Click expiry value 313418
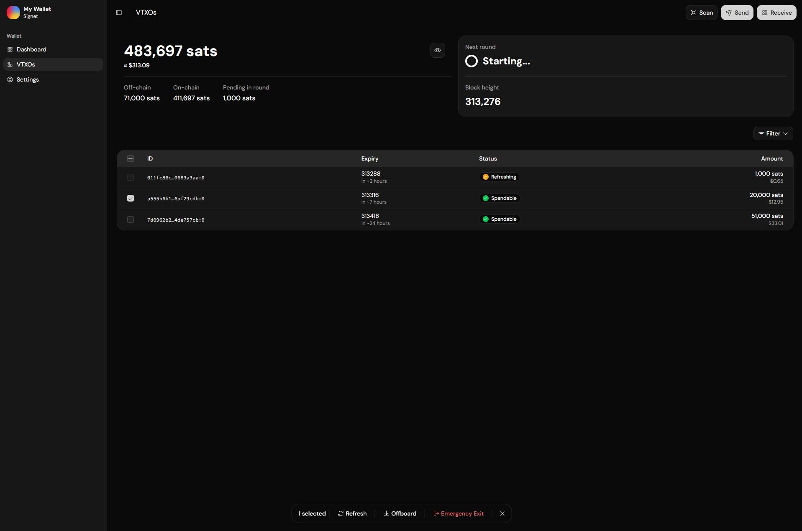 pyautogui.click(x=370, y=216)
